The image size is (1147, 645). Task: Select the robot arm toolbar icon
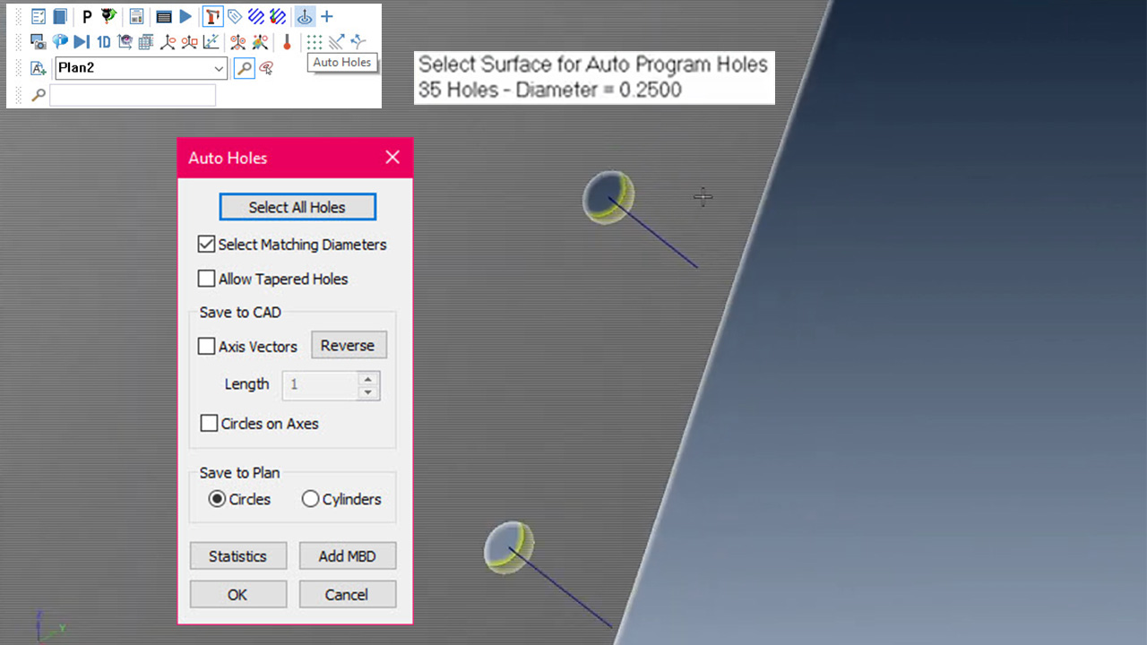(x=212, y=16)
